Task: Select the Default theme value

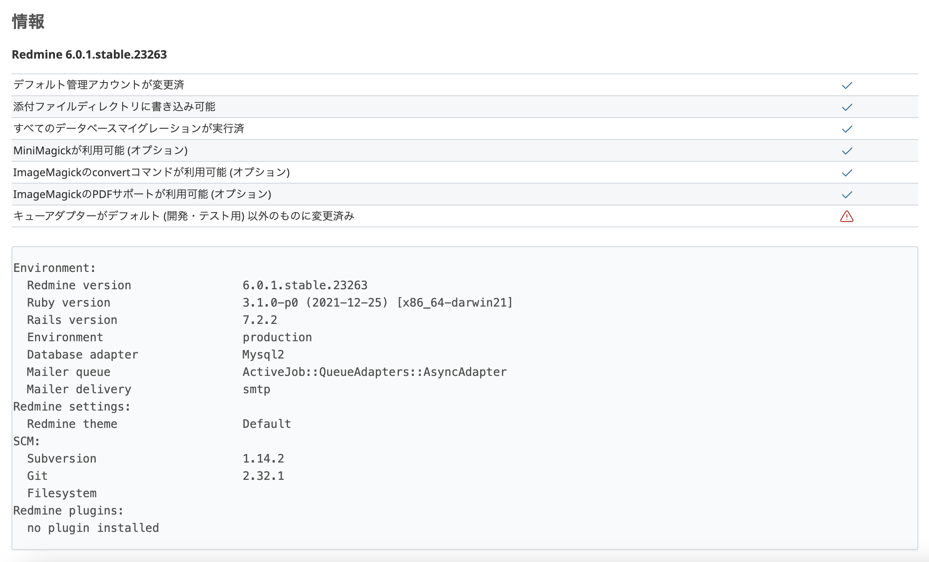Action: click(x=266, y=423)
